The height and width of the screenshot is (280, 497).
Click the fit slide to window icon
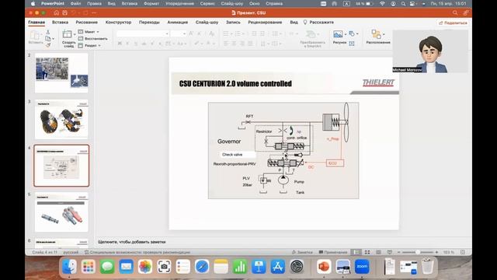[463, 252]
